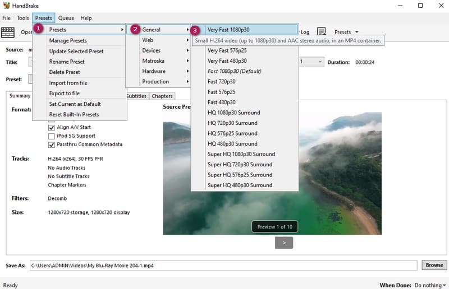449x289 pixels.
Task: Switch to the Subtitles tab
Action: click(x=136, y=96)
